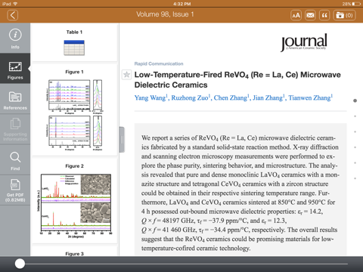This screenshot has height=272, width=363.
Task: Open Figure 2 thumbnail image
Action: pyautogui.click(x=76, y=206)
